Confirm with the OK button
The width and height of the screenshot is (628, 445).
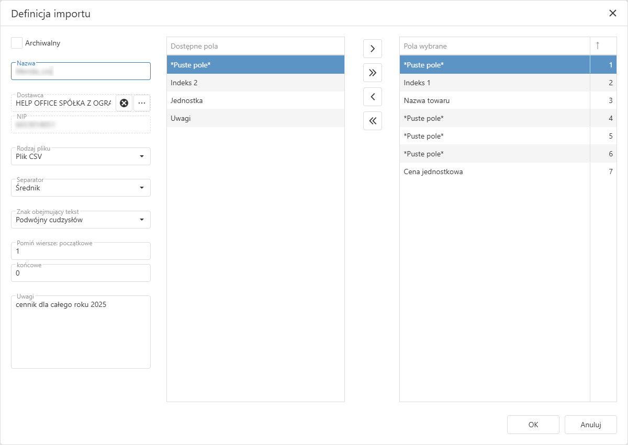[x=533, y=425]
